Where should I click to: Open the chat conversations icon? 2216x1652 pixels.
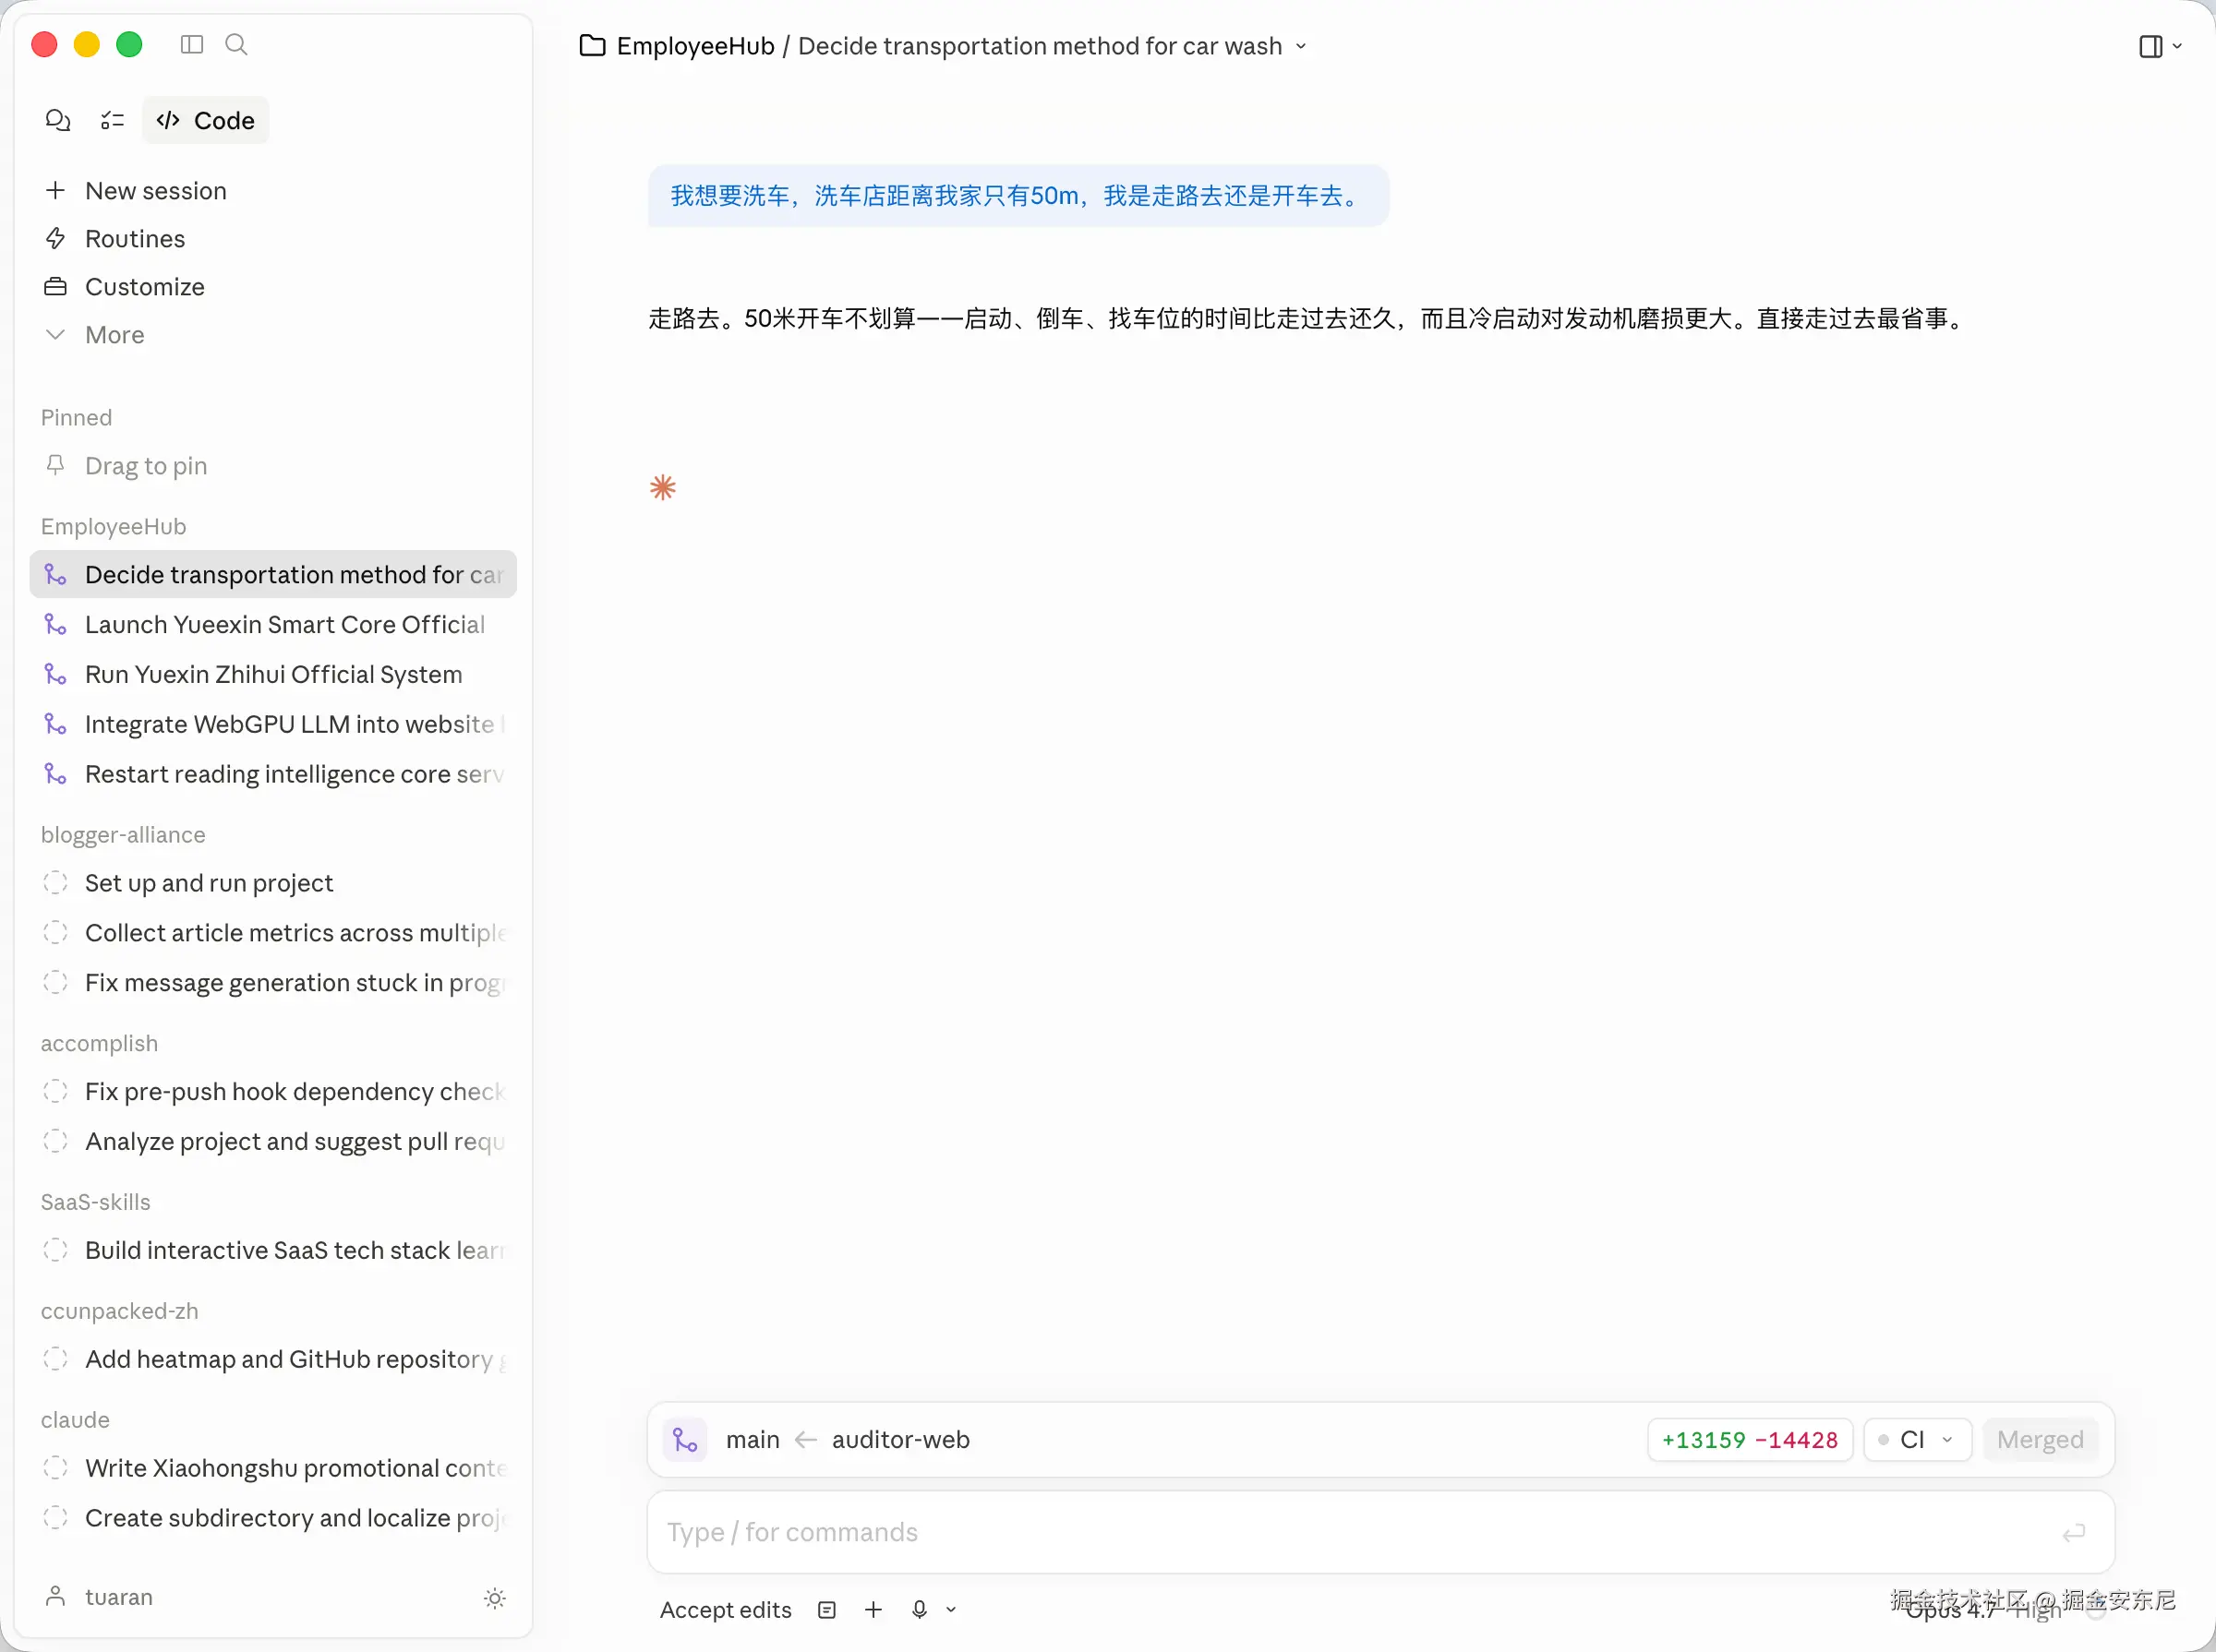coord(57,120)
